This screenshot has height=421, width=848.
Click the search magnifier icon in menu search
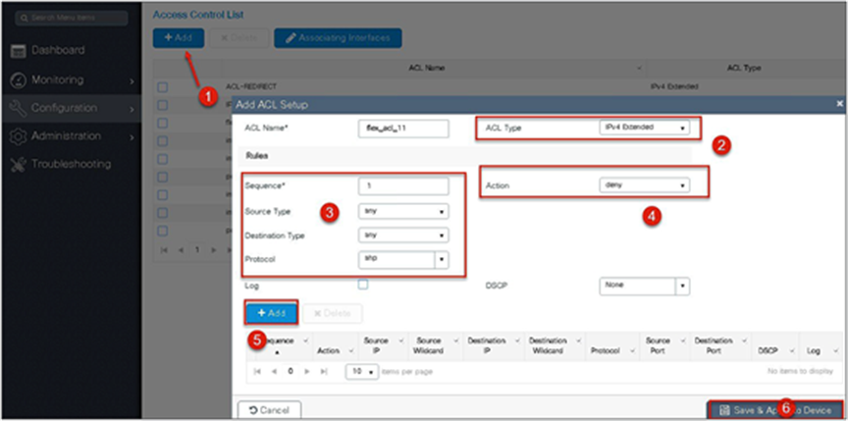(24, 18)
